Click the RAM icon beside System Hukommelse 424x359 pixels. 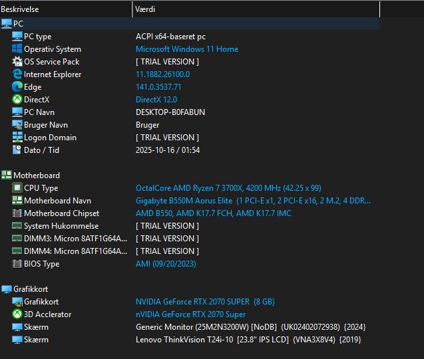(x=17, y=225)
